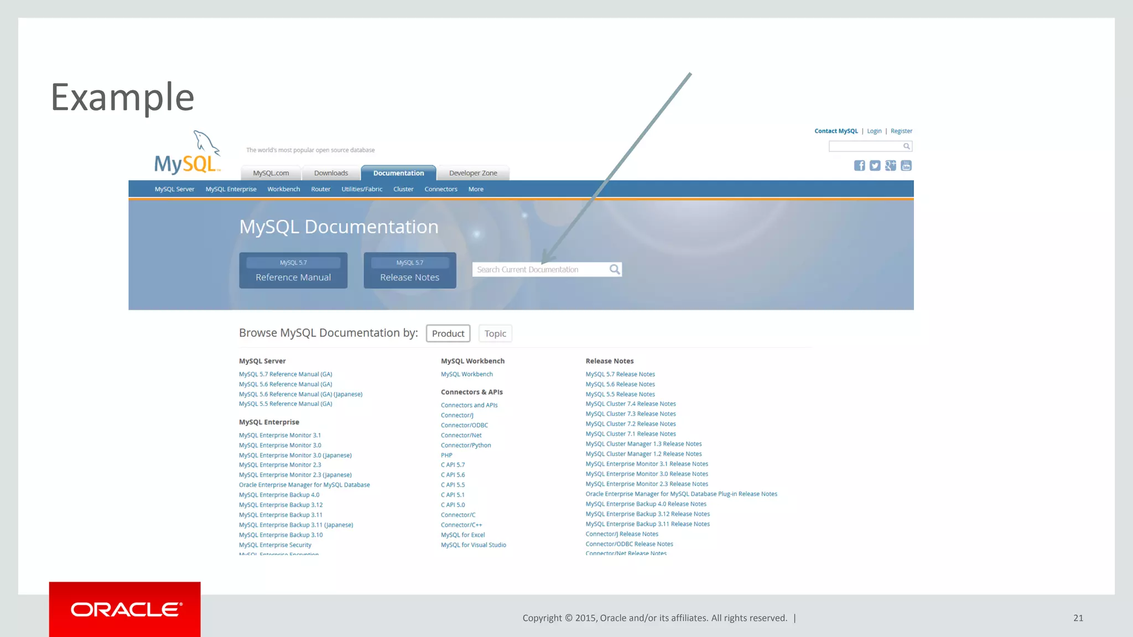Image resolution: width=1133 pixels, height=637 pixels.
Task: Click the top site search magnifier icon
Action: (x=907, y=146)
